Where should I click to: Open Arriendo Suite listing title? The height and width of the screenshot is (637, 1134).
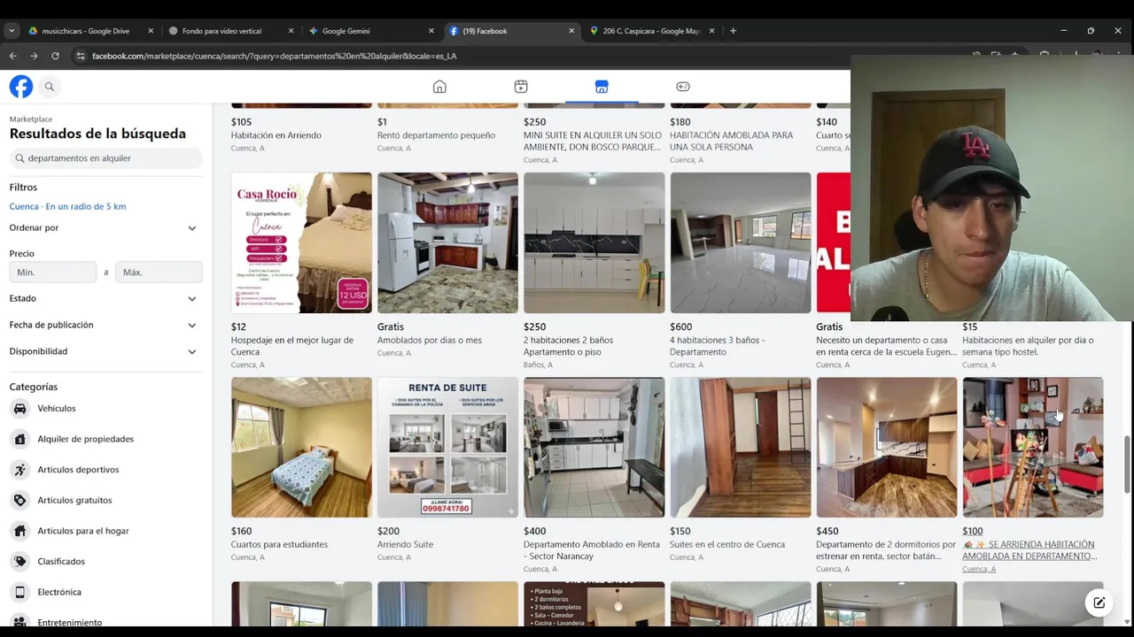[405, 544]
